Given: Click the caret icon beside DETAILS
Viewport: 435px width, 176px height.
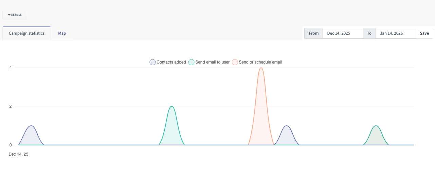Looking at the screenshot, I should [x=9, y=15].
